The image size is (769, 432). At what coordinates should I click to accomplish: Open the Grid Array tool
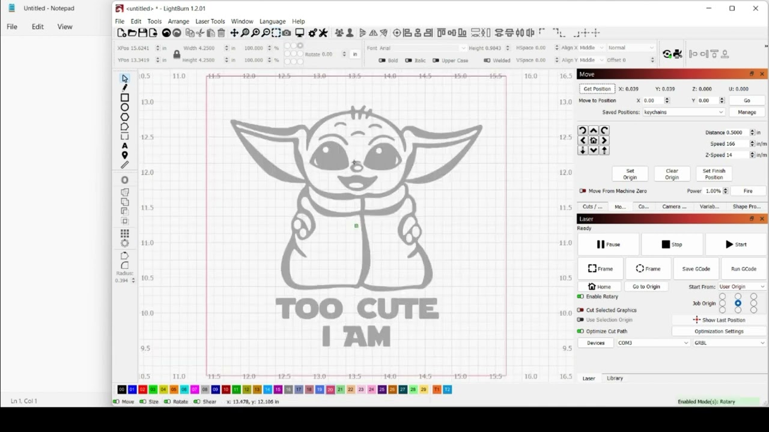tap(124, 233)
